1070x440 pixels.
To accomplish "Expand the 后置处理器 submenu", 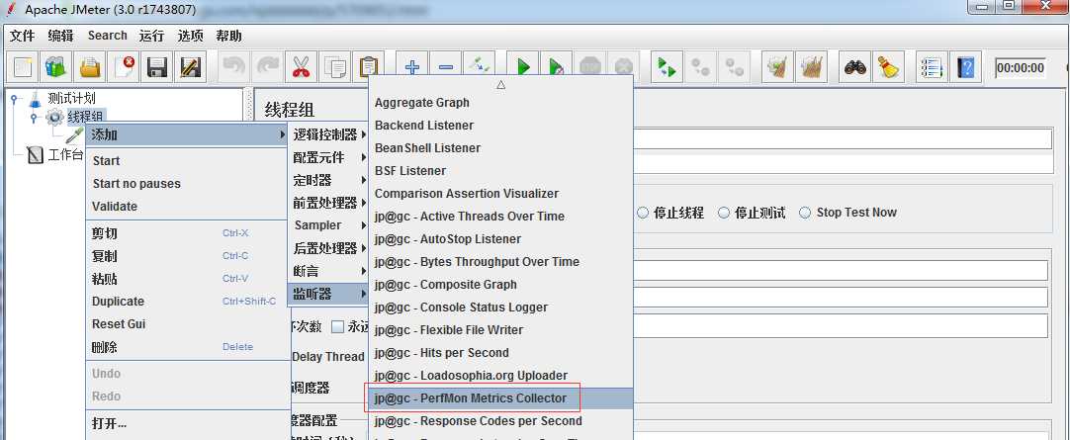I will pos(328,247).
